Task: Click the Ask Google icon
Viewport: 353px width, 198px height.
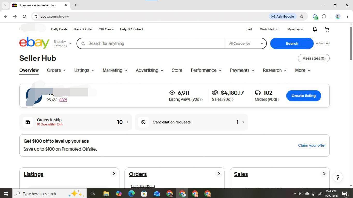Action: [273, 16]
